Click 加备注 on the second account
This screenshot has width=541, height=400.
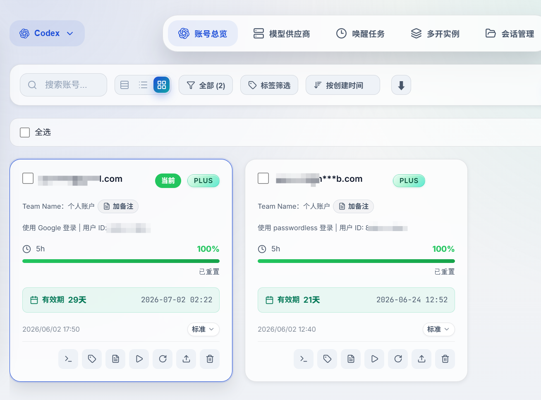(353, 206)
